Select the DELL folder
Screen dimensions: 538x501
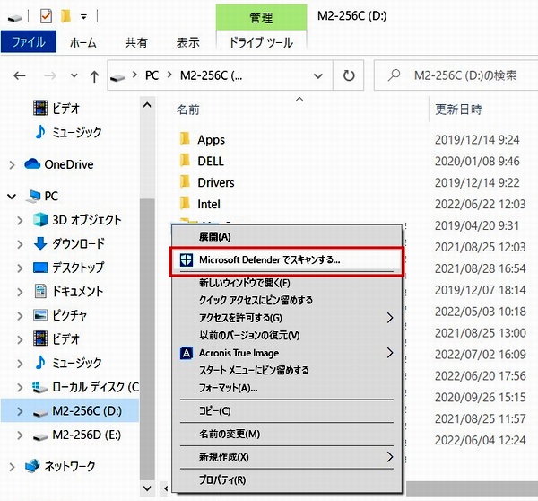coord(202,161)
